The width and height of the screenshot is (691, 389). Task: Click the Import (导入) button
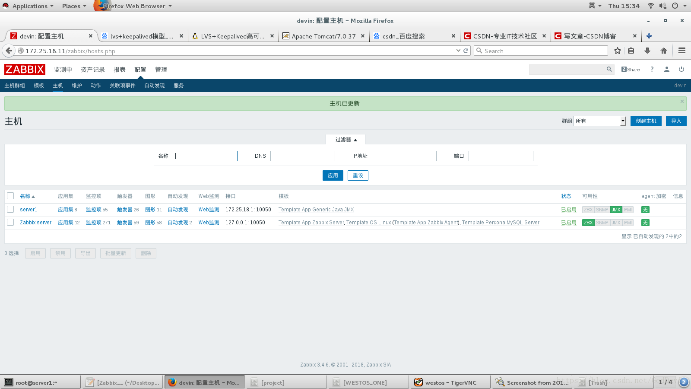[676, 121]
